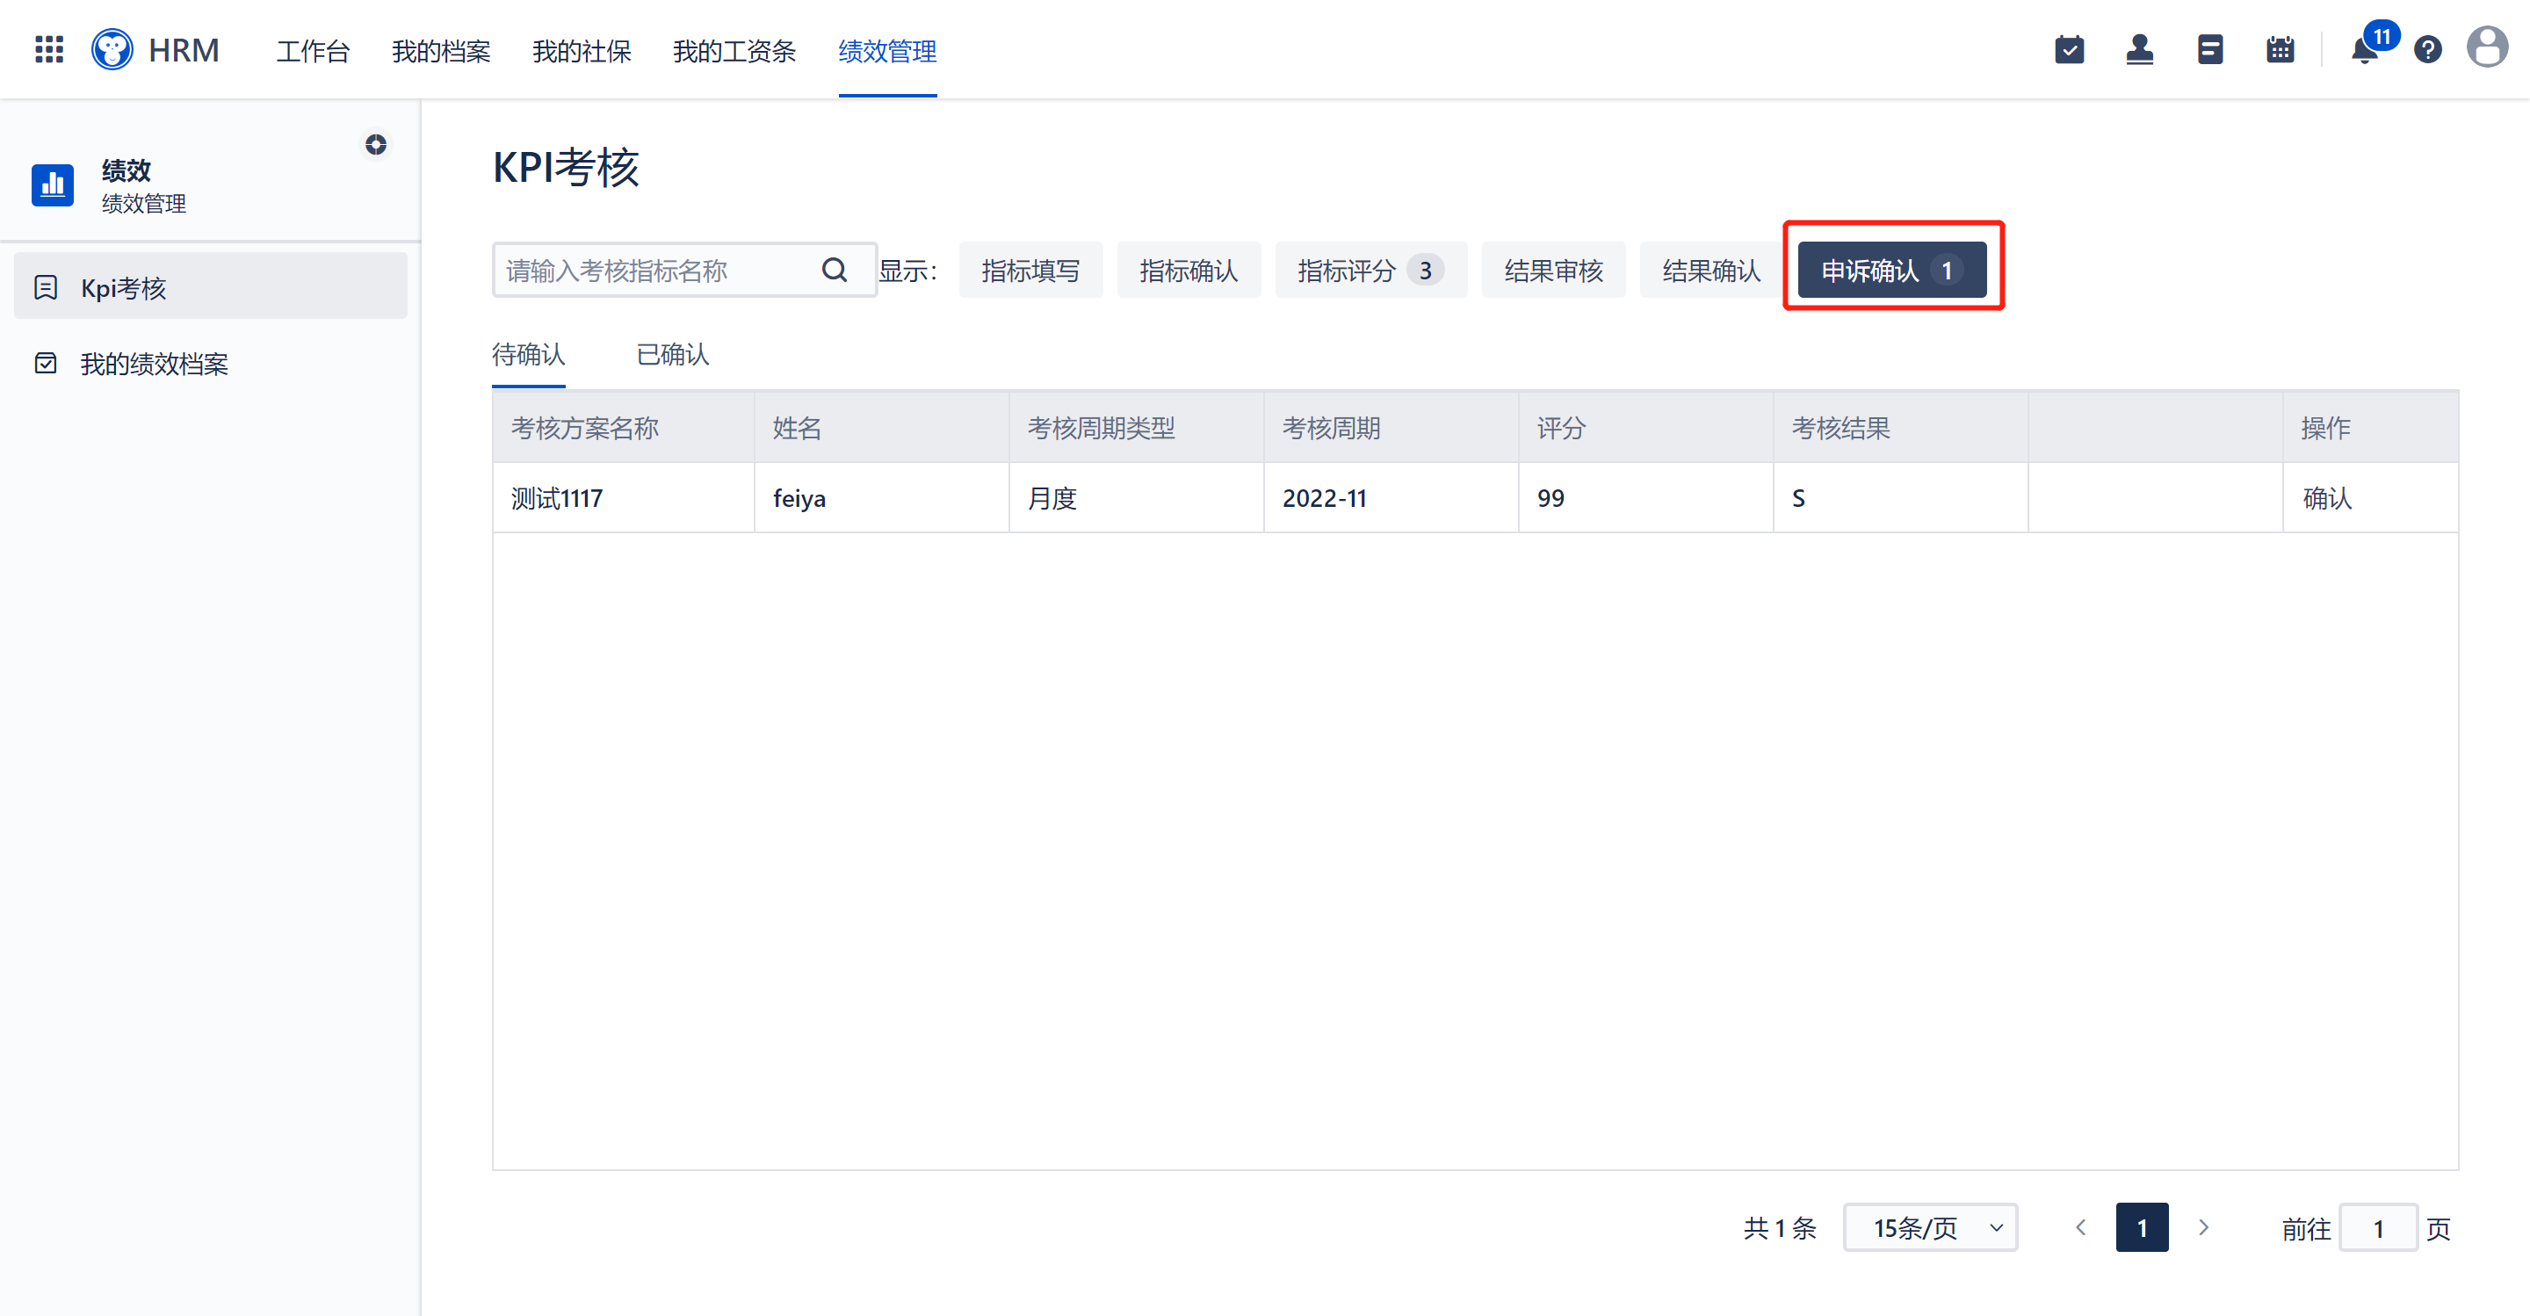This screenshot has height=1316, width=2530.
Task: Switch to the 已确认 tab
Action: click(x=673, y=353)
